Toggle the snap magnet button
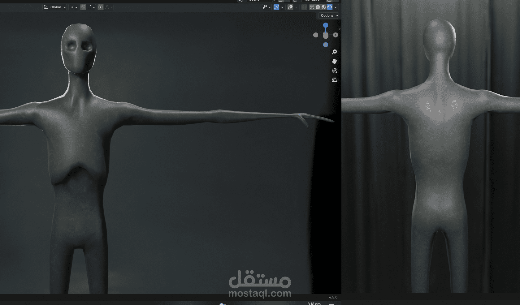520x305 pixels. 83,7
